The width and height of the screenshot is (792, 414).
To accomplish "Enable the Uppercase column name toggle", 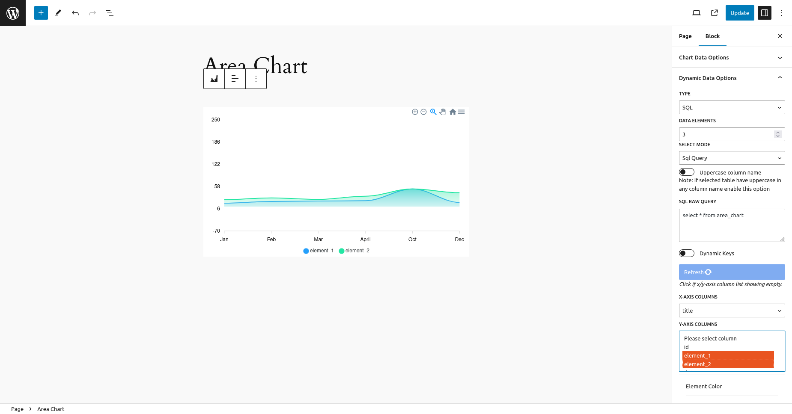I will 686,172.
